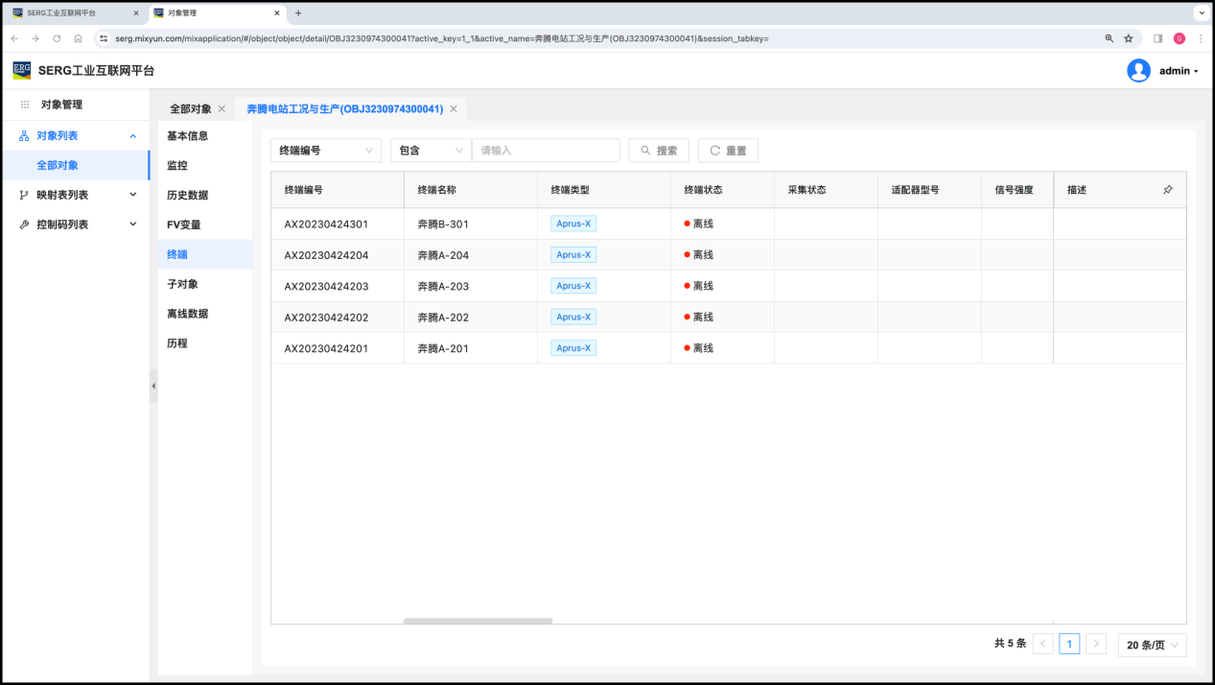Screen dimensions: 1215x685
Task: Click the 搜索 button
Action: [x=659, y=151]
